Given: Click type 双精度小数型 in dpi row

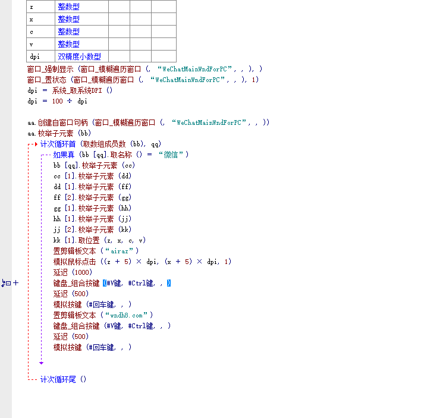Looking at the screenshot, I should click(x=79, y=56).
